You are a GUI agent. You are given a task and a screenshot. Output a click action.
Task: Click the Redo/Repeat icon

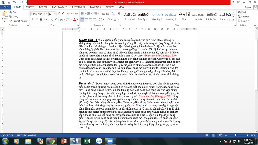[x=22, y=2]
